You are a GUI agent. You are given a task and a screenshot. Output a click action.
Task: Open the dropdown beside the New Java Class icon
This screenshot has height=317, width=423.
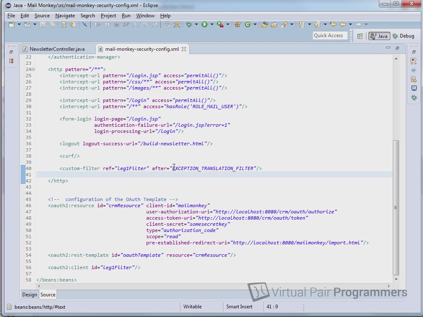coord(254,24)
